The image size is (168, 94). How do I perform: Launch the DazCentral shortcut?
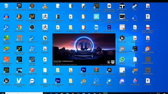[96, 16]
